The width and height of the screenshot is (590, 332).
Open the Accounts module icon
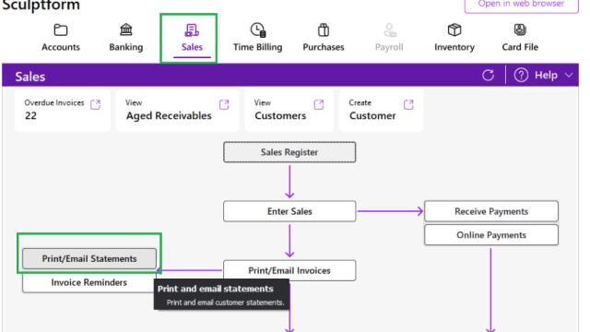61,30
